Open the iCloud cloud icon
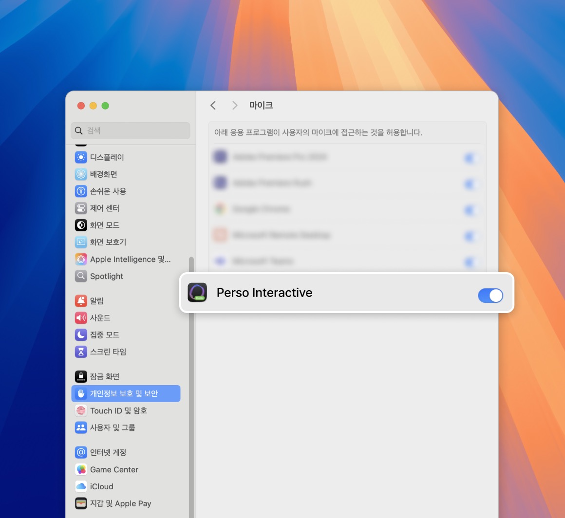The image size is (565, 518). (81, 486)
